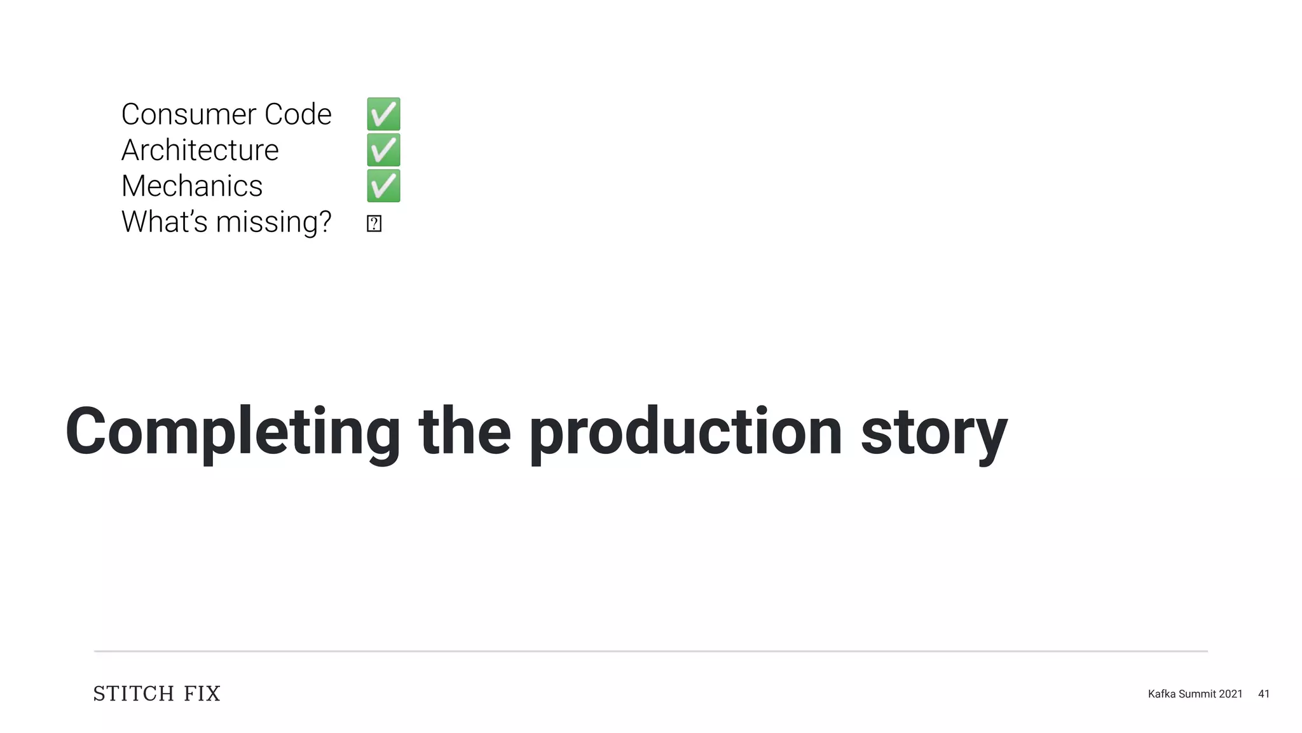Click the Completing the production story title
This screenshot has width=1302, height=733.
(536, 432)
